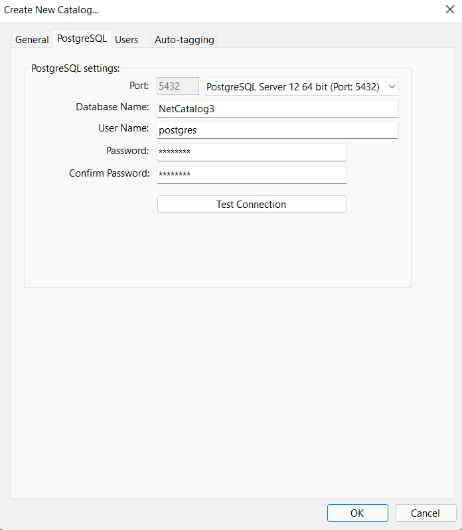
Task: Confirm the dialog with OK
Action: point(357,513)
